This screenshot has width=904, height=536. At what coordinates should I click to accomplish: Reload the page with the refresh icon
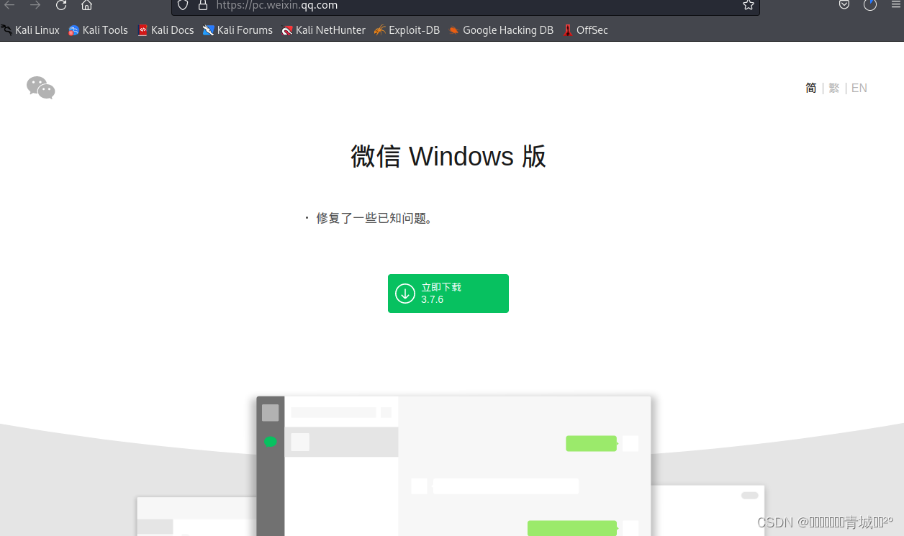click(x=61, y=5)
